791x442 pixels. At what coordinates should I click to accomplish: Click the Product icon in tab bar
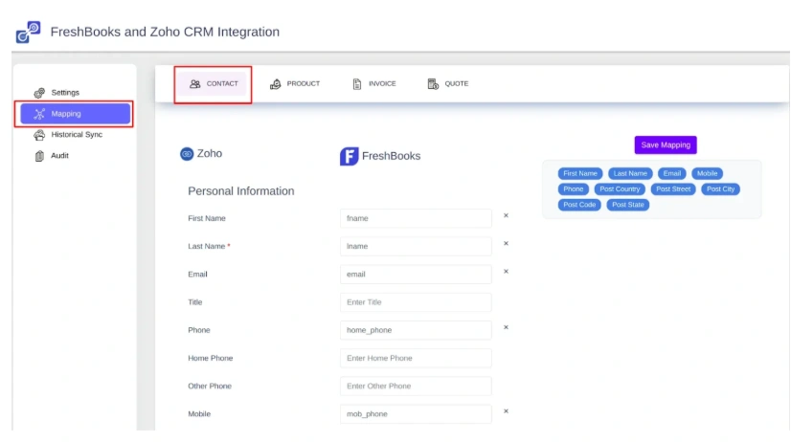(x=276, y=83)
